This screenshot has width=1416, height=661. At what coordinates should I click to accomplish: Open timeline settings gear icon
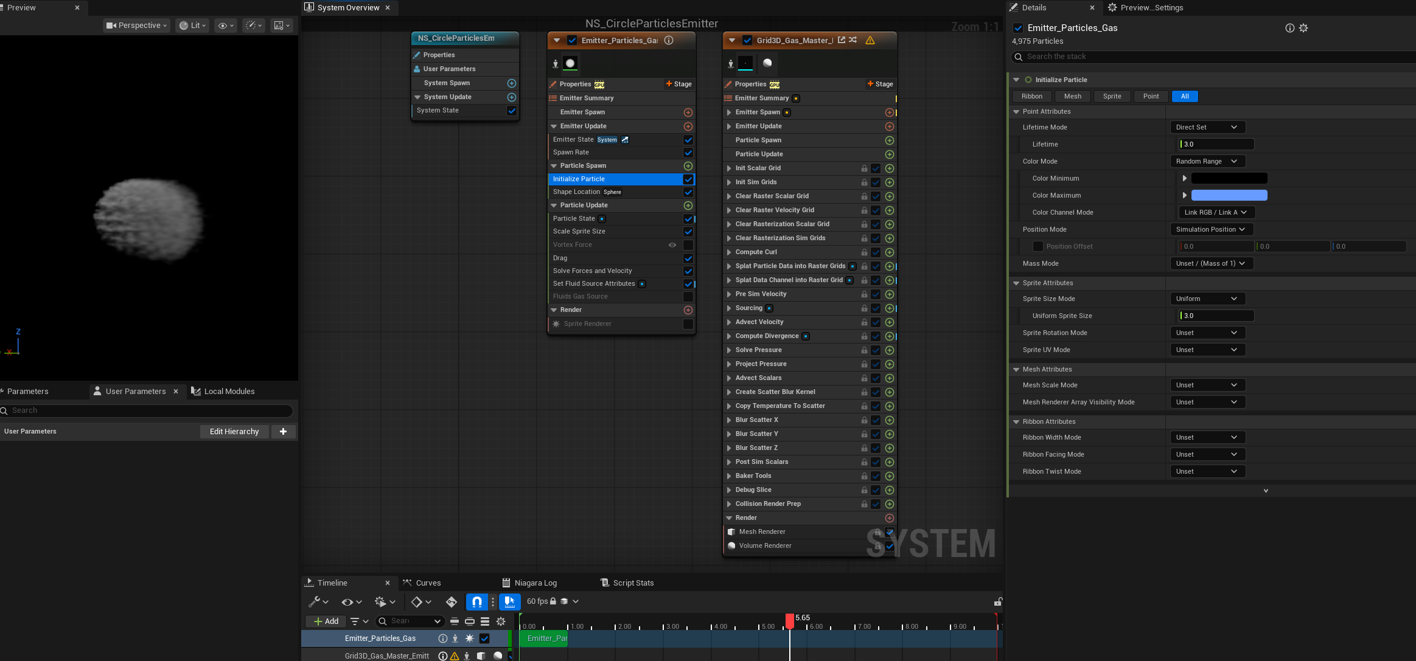point(501,621)
